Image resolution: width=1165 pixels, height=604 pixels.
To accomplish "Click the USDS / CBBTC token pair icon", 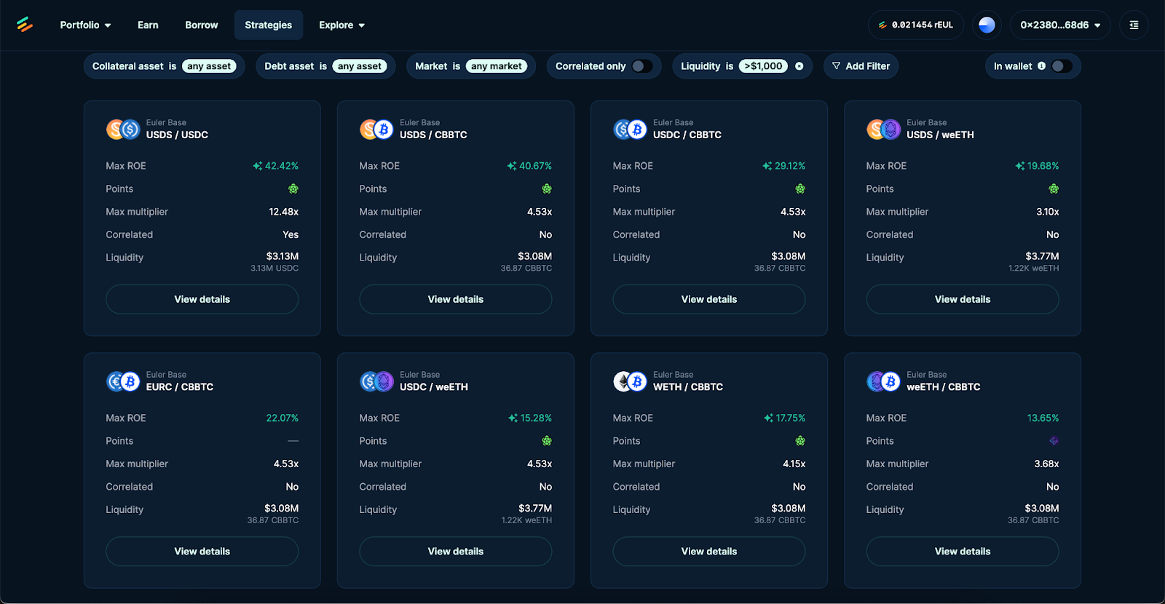I will pyautogui.click(x=376, y=130).
